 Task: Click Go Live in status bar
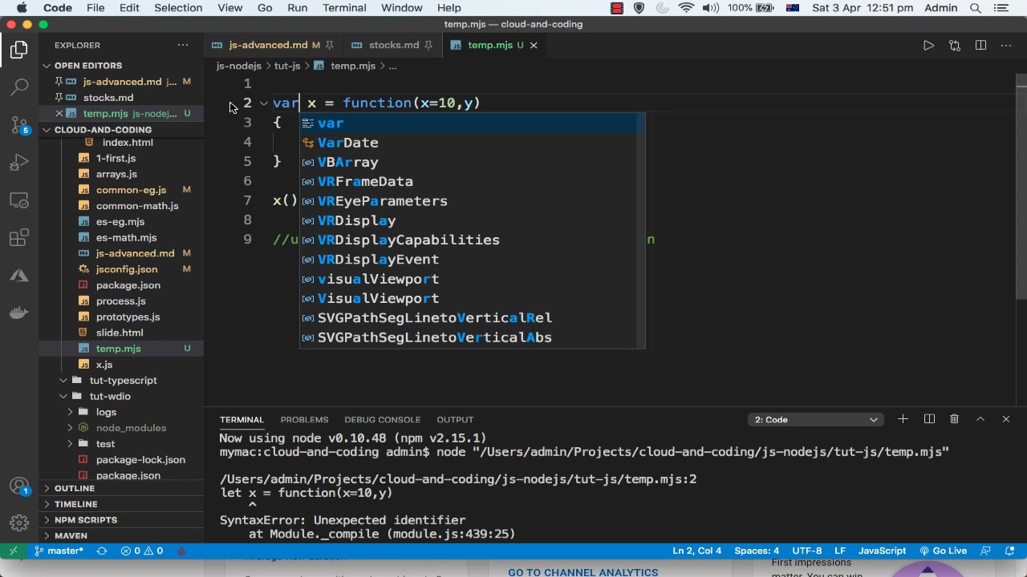tap(944, 551)
